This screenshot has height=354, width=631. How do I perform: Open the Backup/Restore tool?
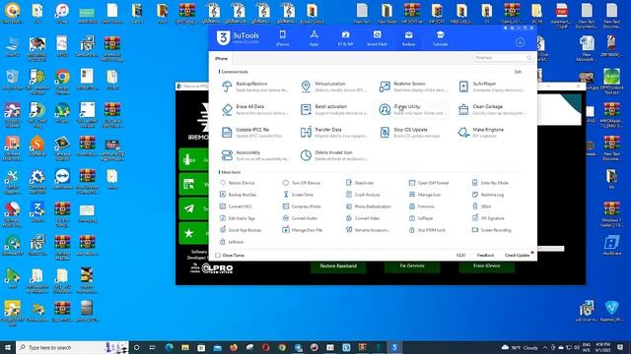tap(254, 87)
